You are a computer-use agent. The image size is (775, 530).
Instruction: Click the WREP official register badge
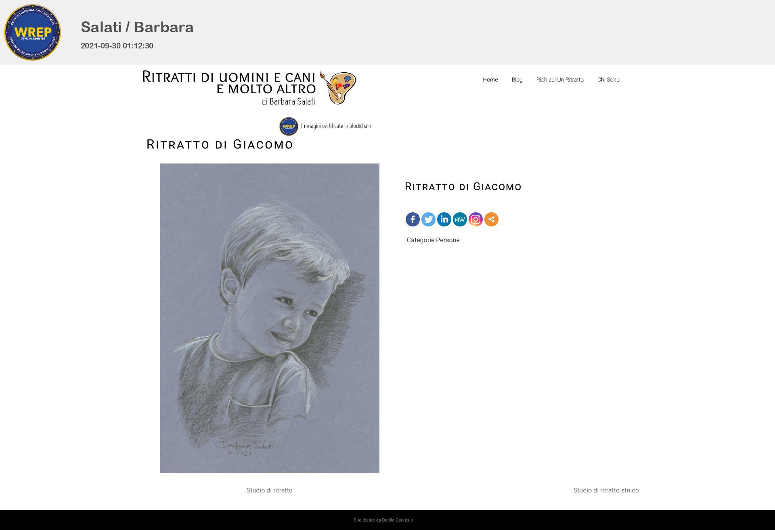click(x=32, y=32)
